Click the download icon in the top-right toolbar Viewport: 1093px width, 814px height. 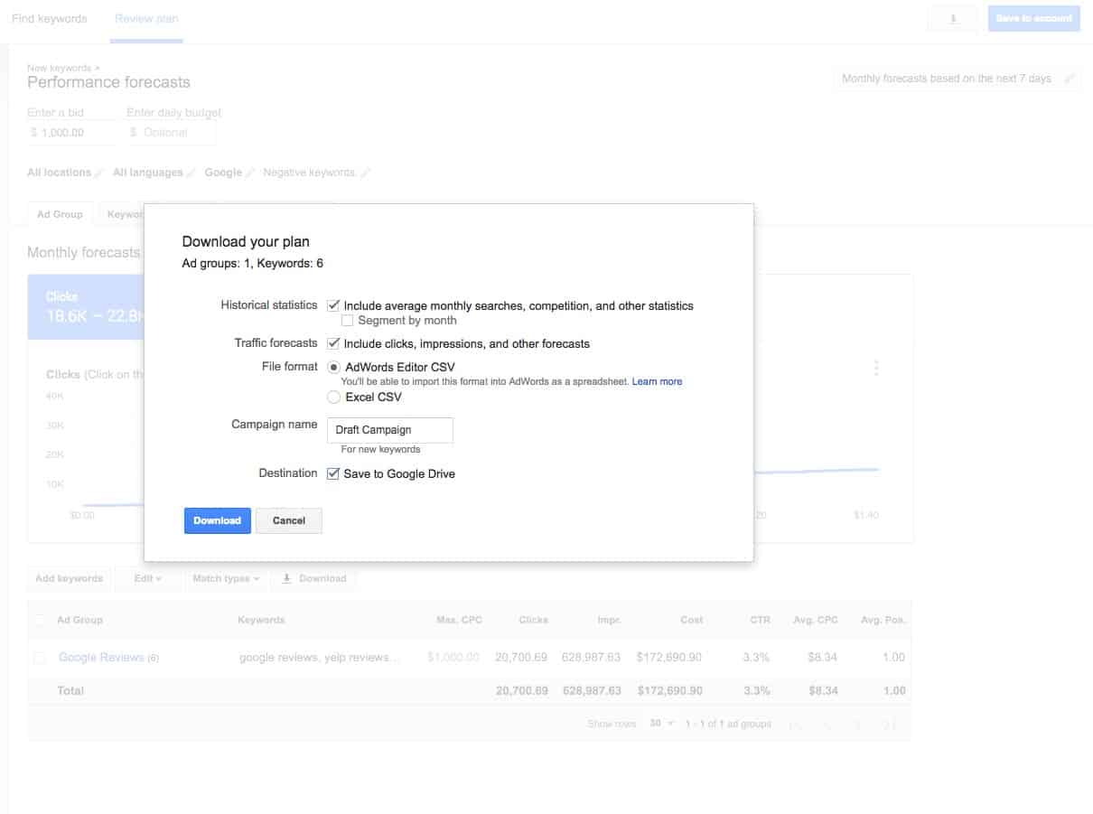[953, 18]
